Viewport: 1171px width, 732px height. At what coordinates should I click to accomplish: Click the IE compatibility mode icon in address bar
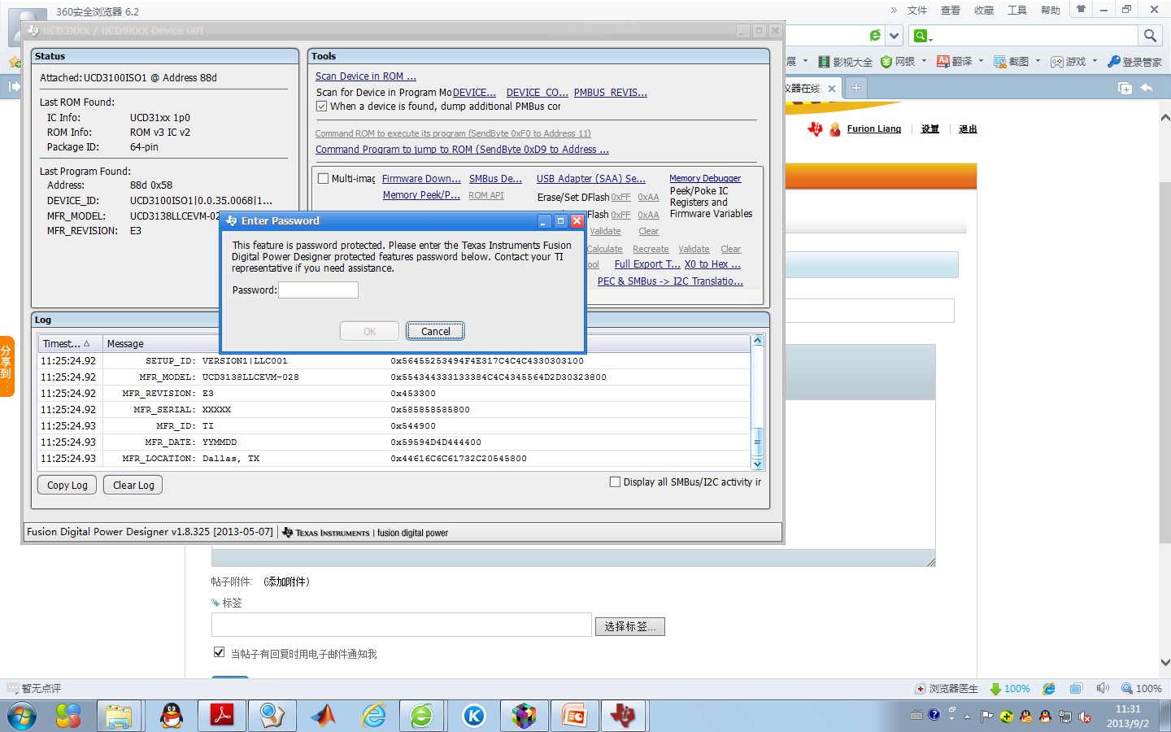click(875, 36)
